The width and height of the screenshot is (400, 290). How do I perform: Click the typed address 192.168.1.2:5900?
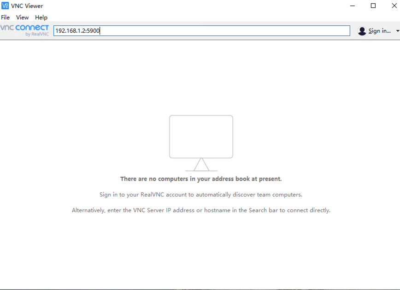[x=77, y=31]
